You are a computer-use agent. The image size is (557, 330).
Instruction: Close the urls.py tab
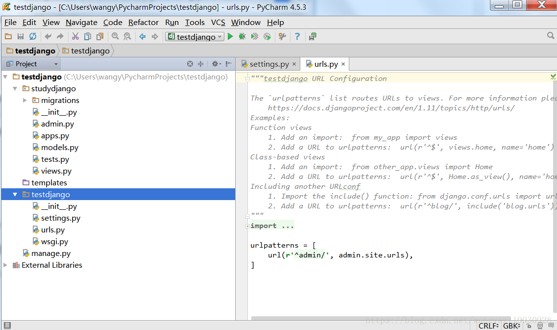tap(343, 64)
